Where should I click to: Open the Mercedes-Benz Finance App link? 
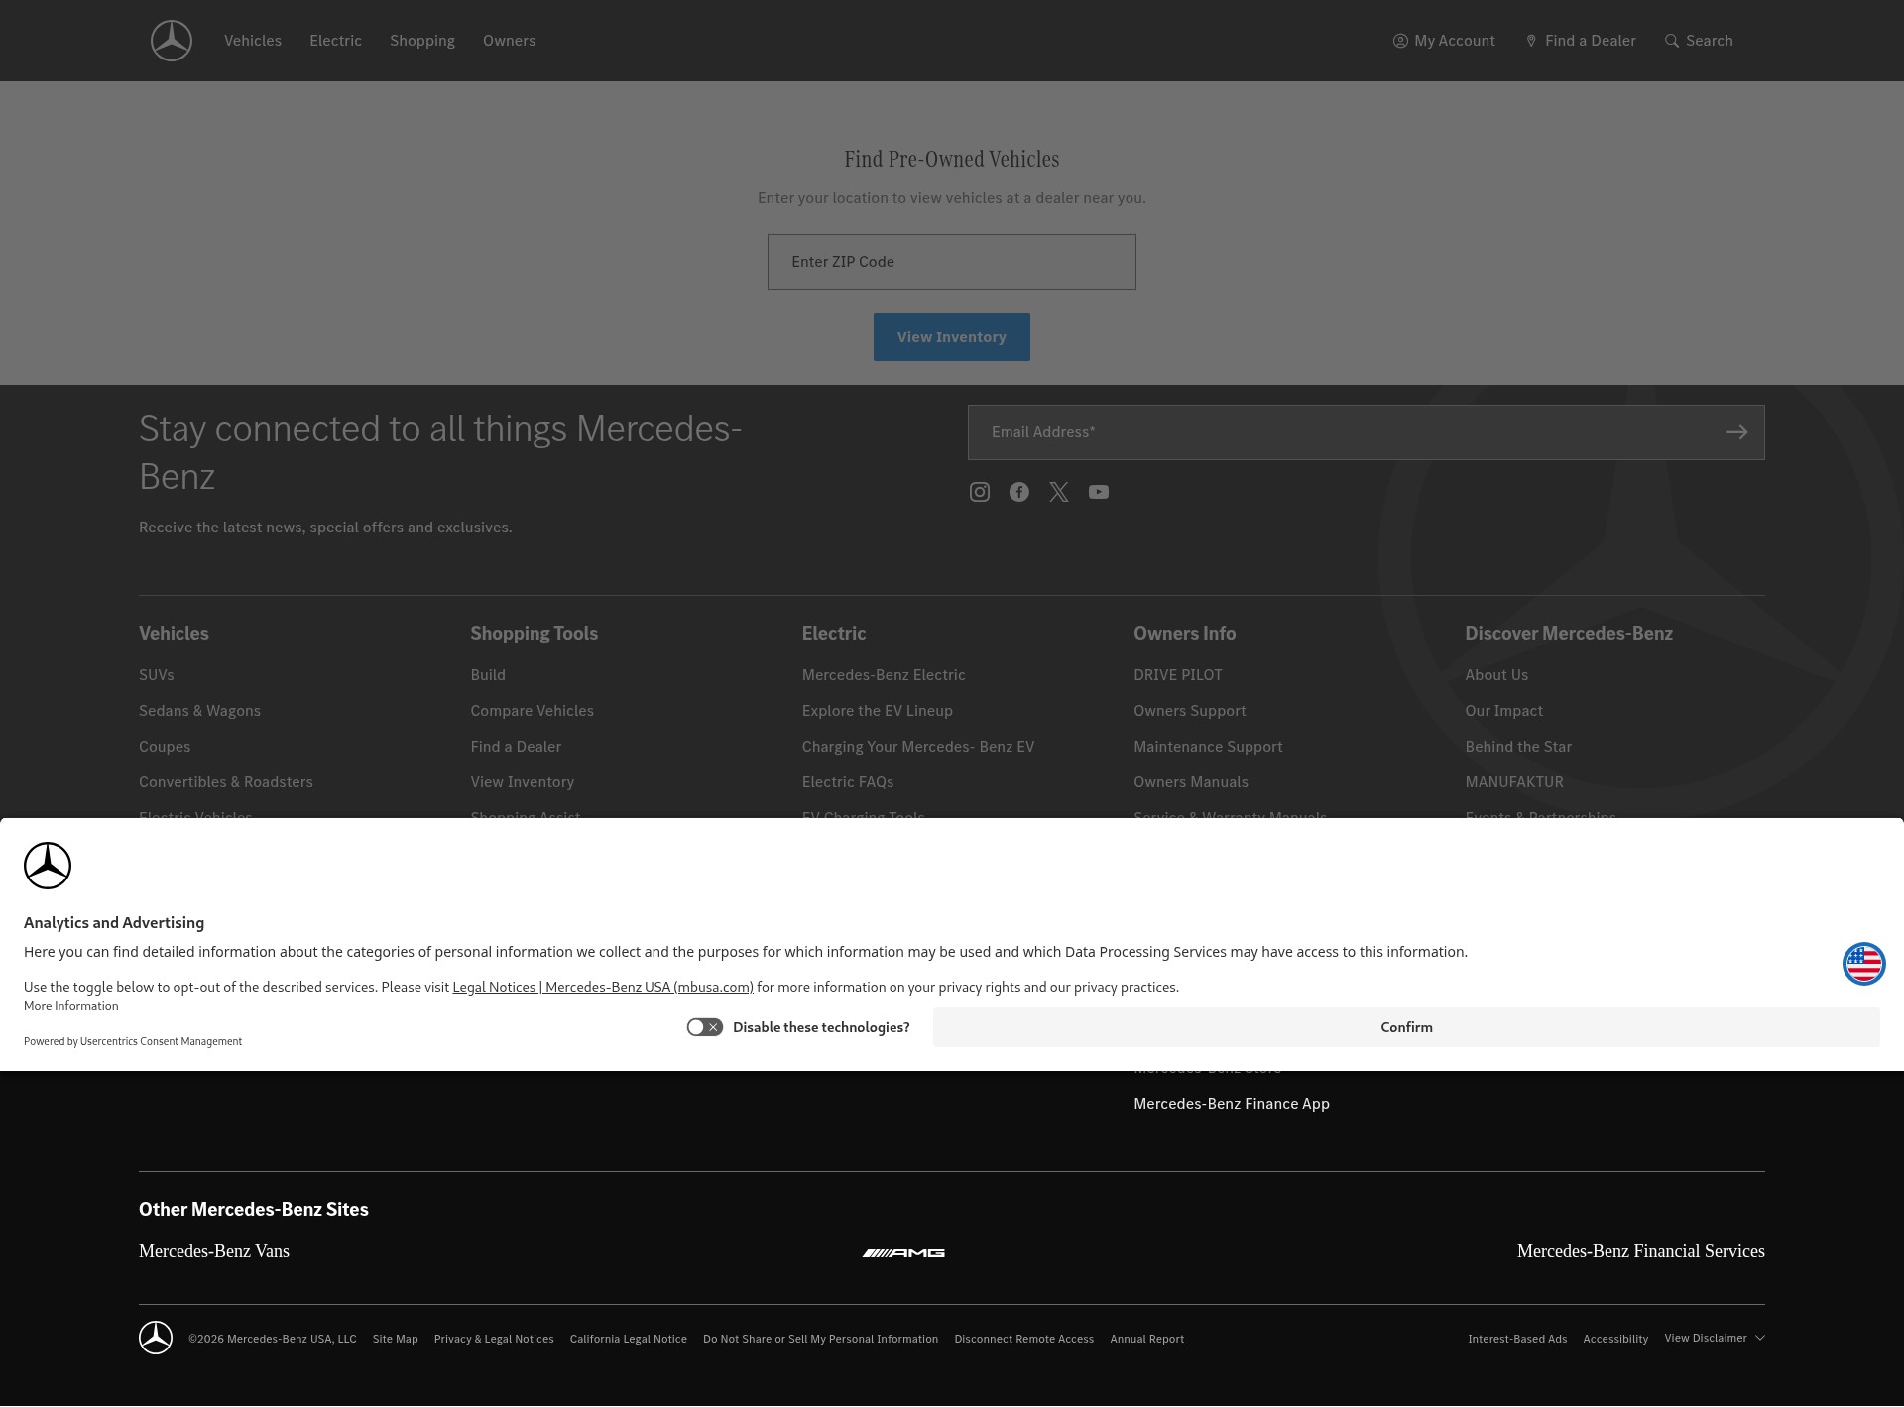point(1232,1104)
